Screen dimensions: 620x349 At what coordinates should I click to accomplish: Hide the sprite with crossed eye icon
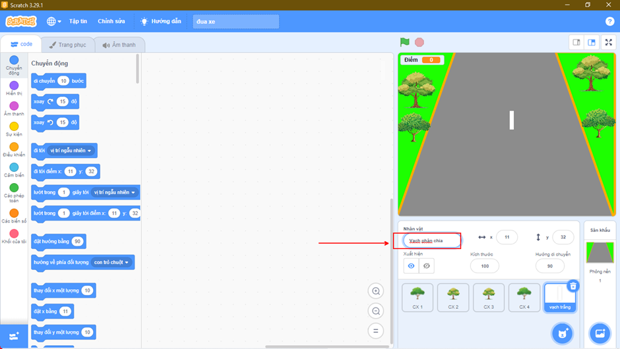(427, 265)
